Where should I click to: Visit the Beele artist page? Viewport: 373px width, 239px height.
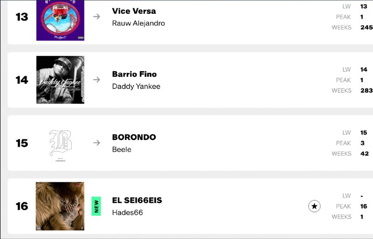[122, 150]
